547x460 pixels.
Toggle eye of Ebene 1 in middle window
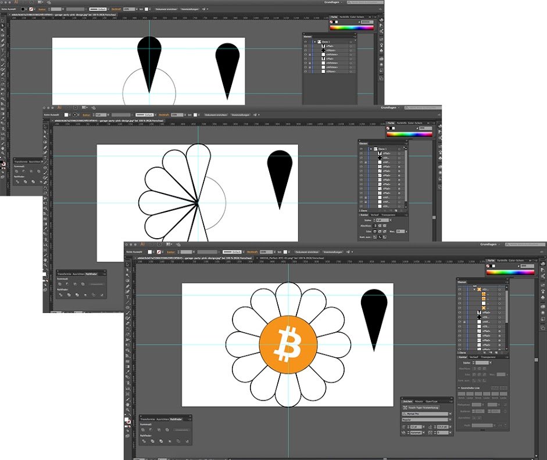361,149
